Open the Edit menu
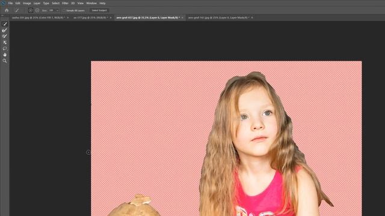The height and width of the screenshot is (216, 385). [x=17, y=3]
